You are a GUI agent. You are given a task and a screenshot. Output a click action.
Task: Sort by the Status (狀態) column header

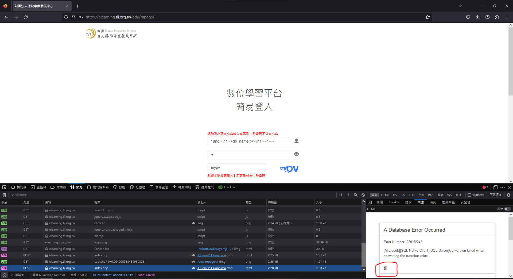click(11, 202)
